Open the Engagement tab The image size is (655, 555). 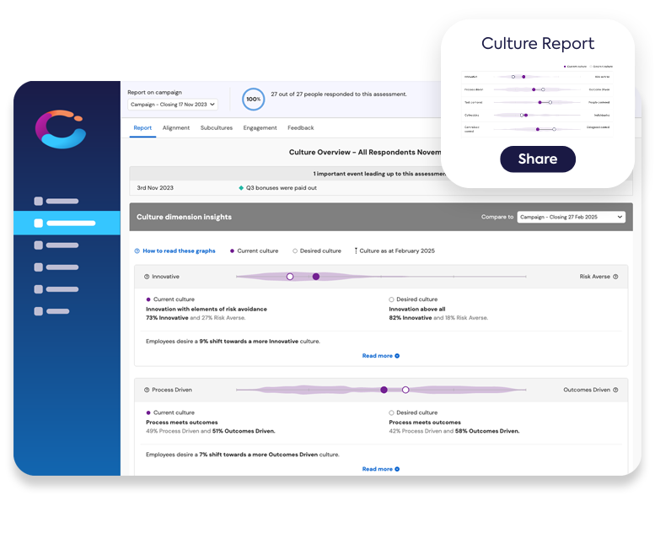coord(260,128)
